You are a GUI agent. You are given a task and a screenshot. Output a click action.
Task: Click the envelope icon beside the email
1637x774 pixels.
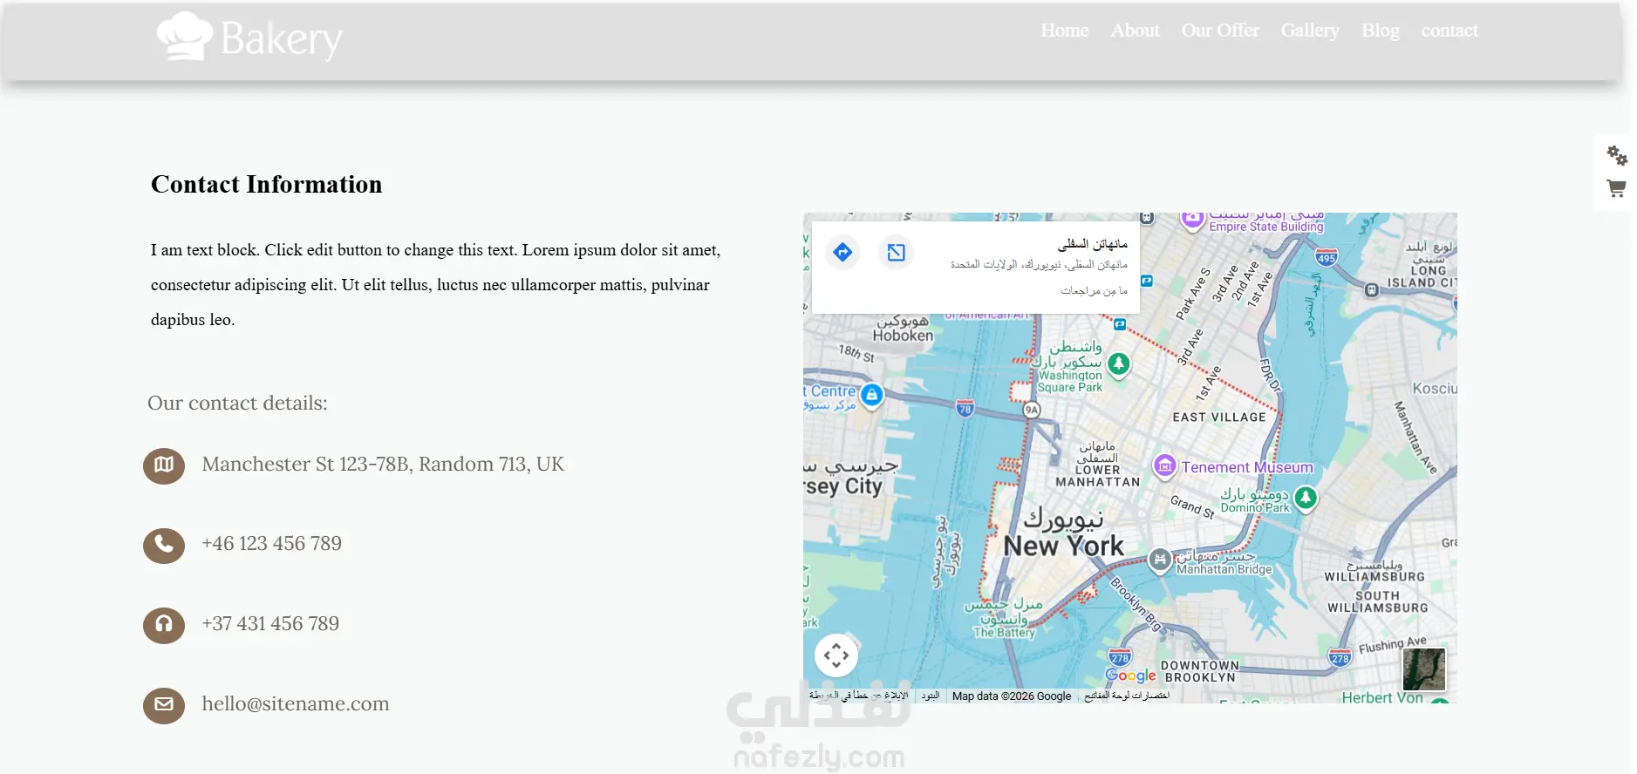pos(164,705)
